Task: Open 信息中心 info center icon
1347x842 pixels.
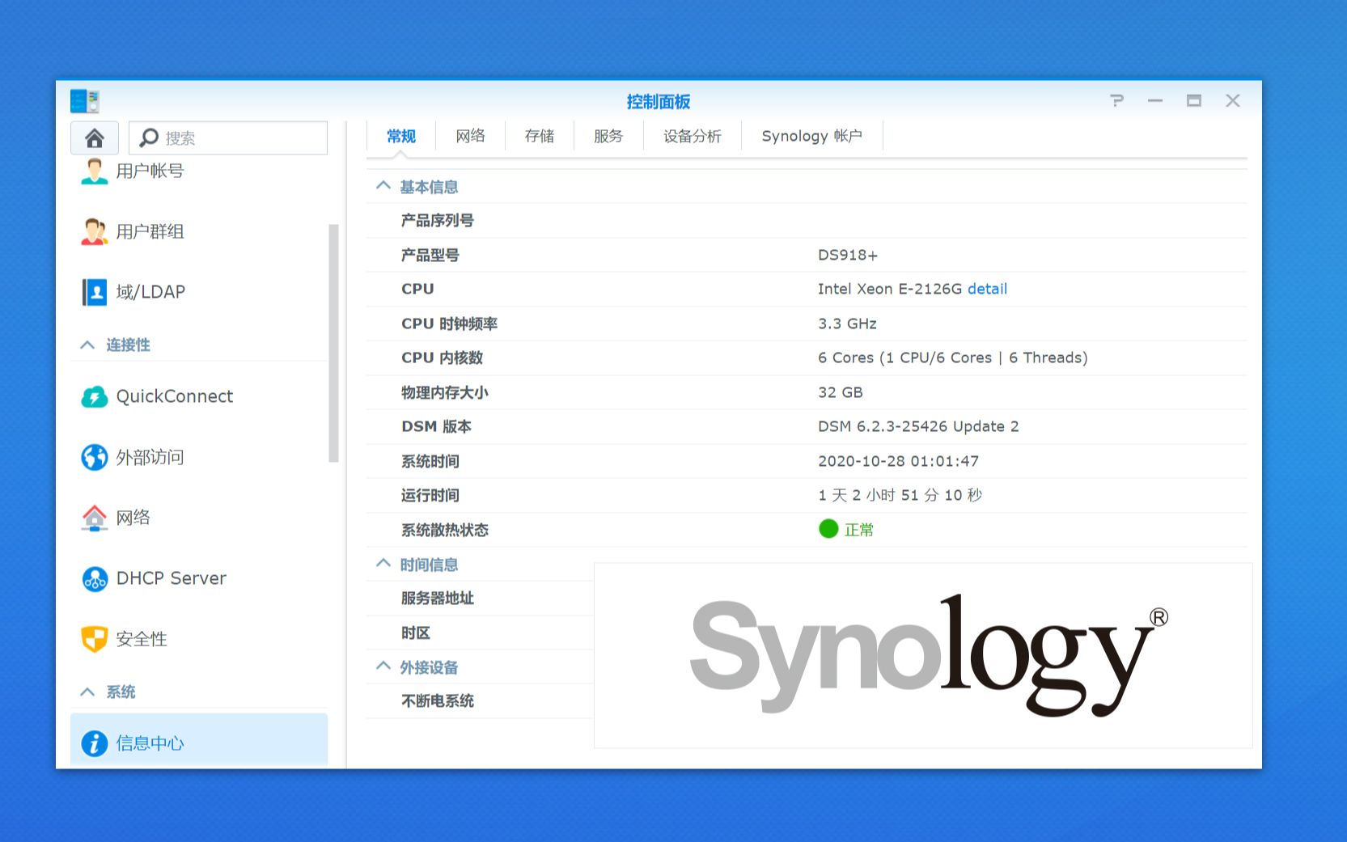Action: pyautogui.click(x=95, y=743)
